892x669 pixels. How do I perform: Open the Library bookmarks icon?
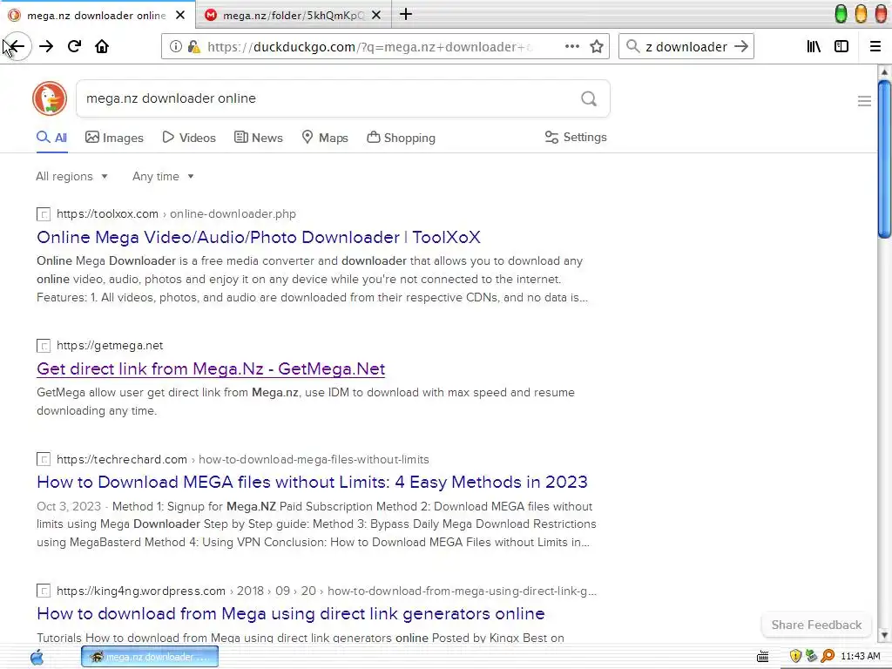point(814,46)
